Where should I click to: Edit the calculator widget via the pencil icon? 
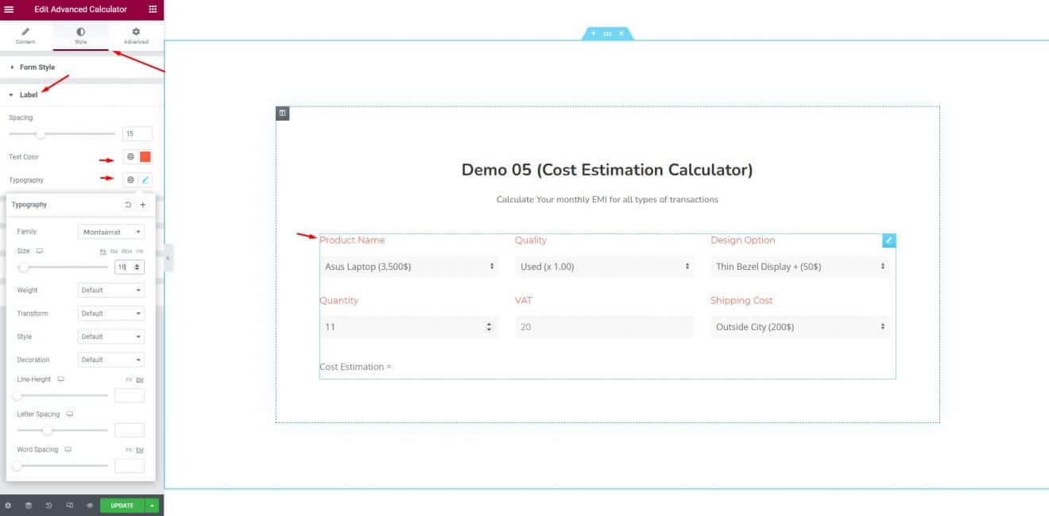coord(888,240)
